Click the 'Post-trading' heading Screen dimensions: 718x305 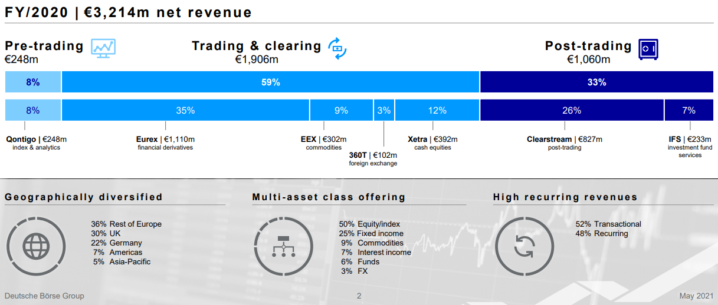point(588,46)
